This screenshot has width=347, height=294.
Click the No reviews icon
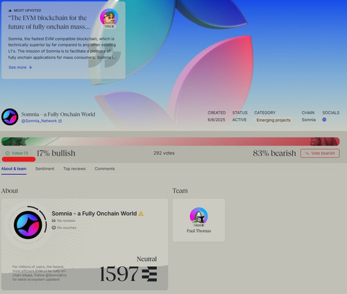(53, 220)
